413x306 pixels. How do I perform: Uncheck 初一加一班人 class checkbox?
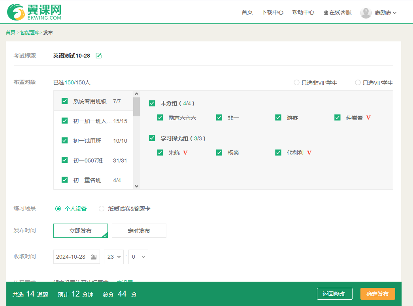tap(64, 121)
